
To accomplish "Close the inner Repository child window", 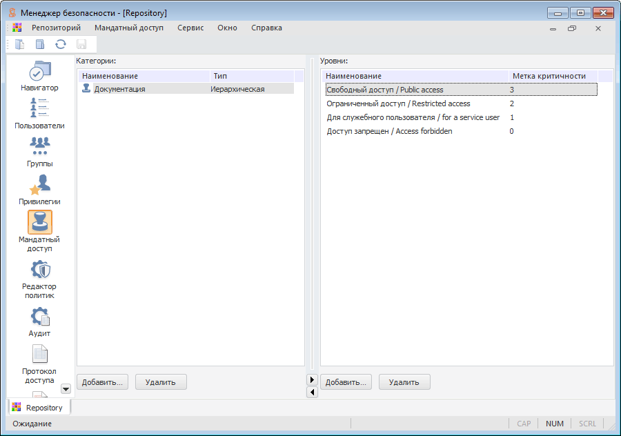I will 598,28.
